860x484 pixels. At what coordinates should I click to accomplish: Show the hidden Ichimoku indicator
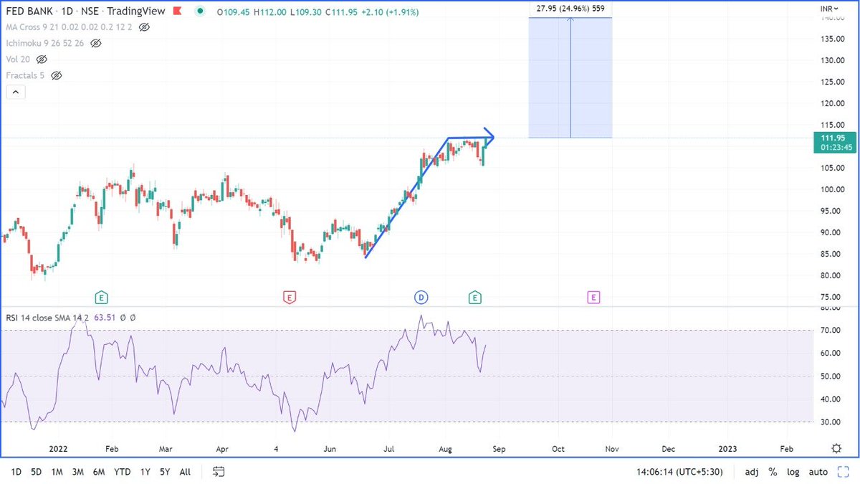click(95, 43)
